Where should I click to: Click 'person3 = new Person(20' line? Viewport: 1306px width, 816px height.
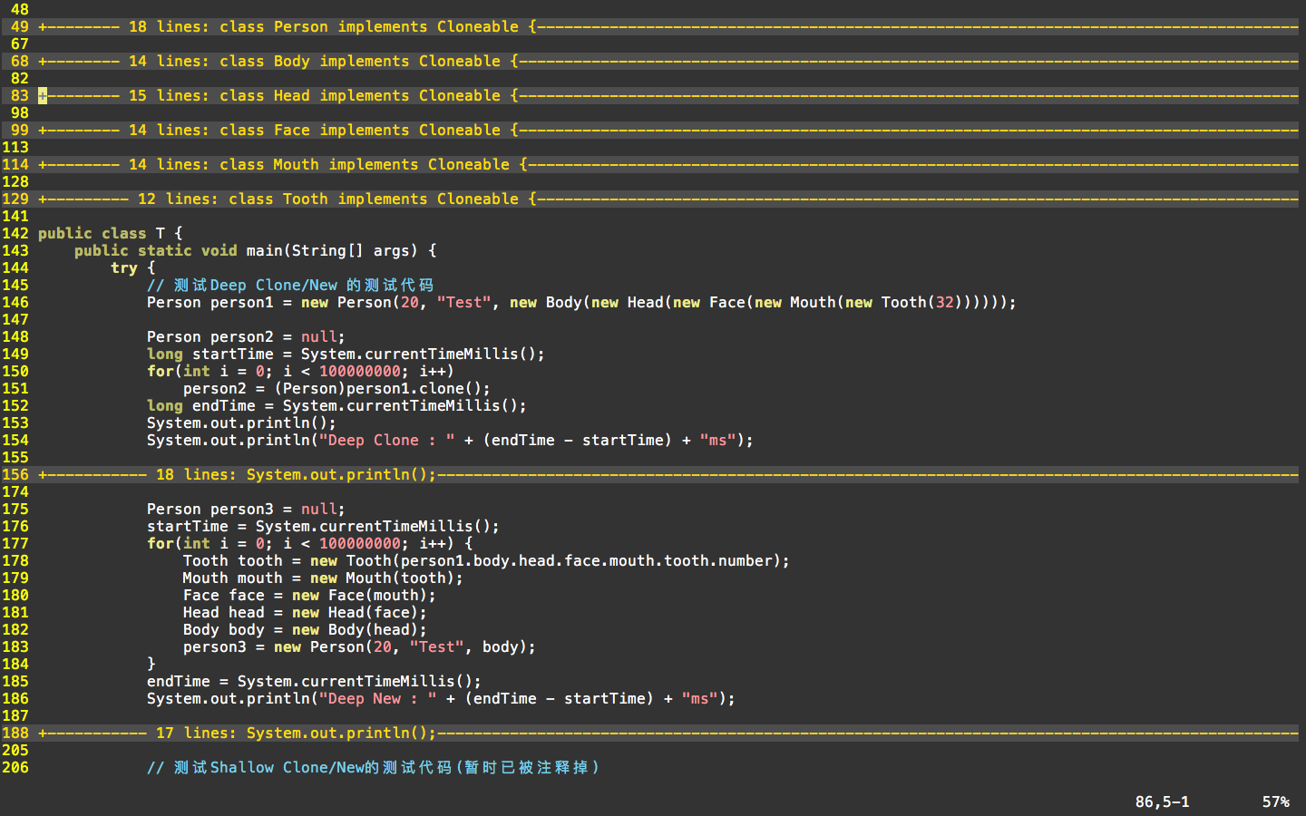click(x=360, y=647)
